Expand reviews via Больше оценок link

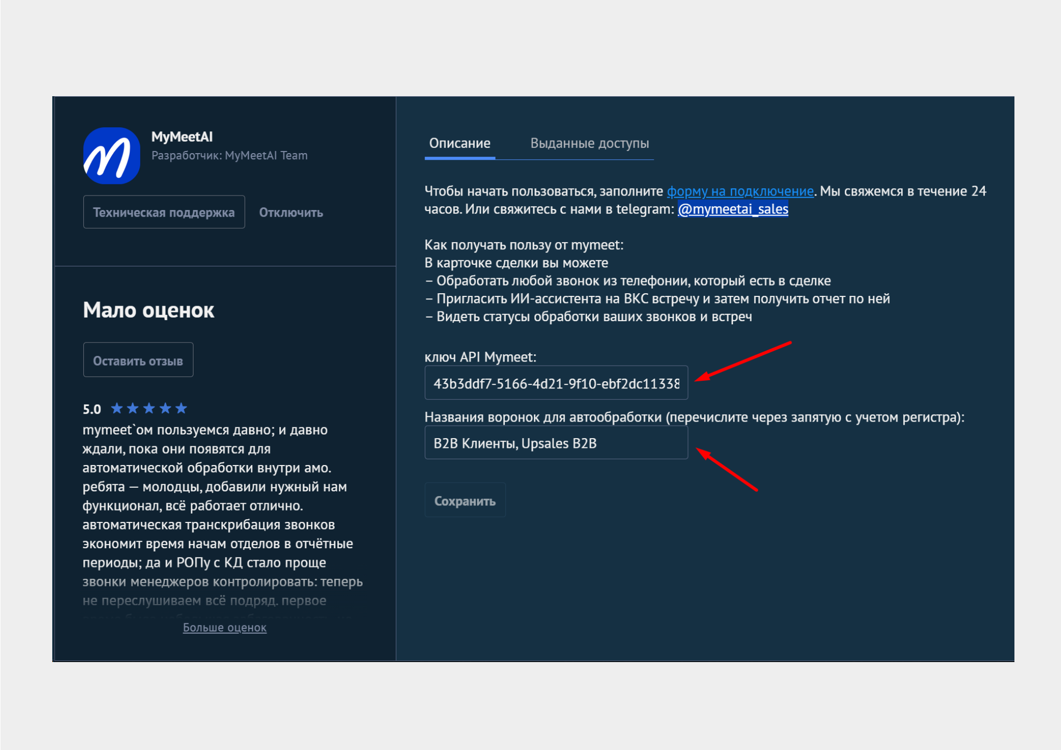(x=225, y=627)
